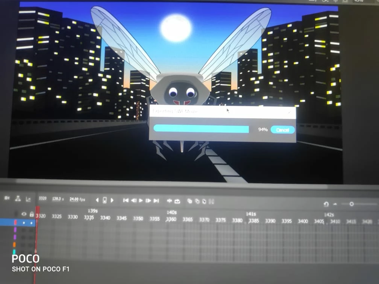This screenshot has width=379, height=284.
Task: Toggle onion skin
Action: pos(190,201)
